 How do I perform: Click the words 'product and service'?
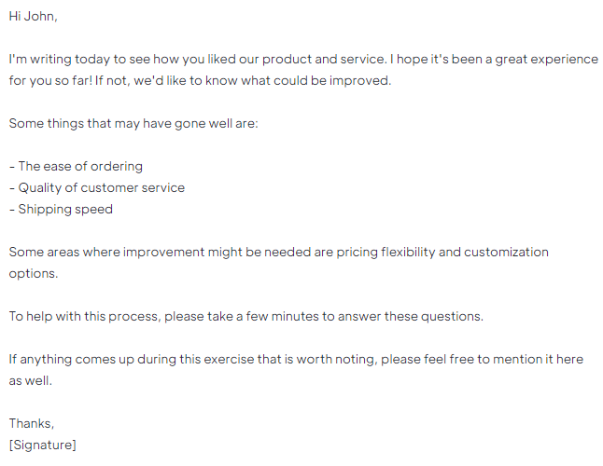point(323,59)
